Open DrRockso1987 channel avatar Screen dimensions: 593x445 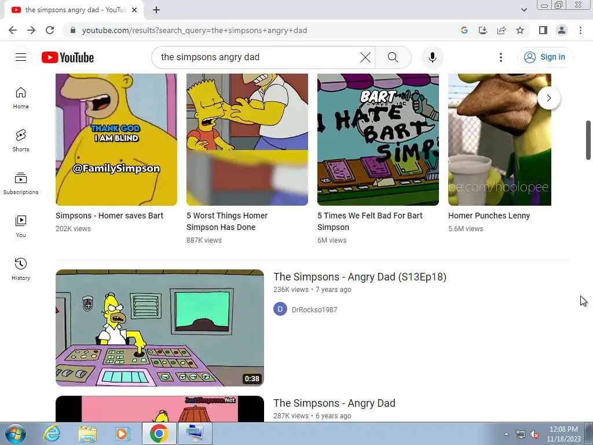(280, 309)
